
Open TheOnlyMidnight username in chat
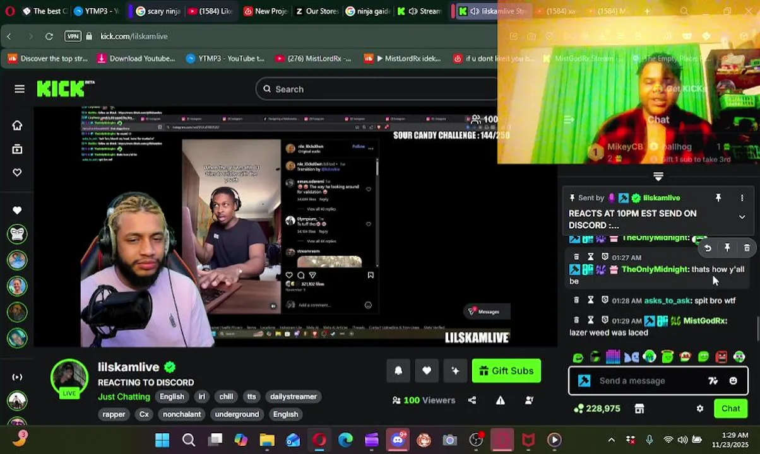(655, 269)
